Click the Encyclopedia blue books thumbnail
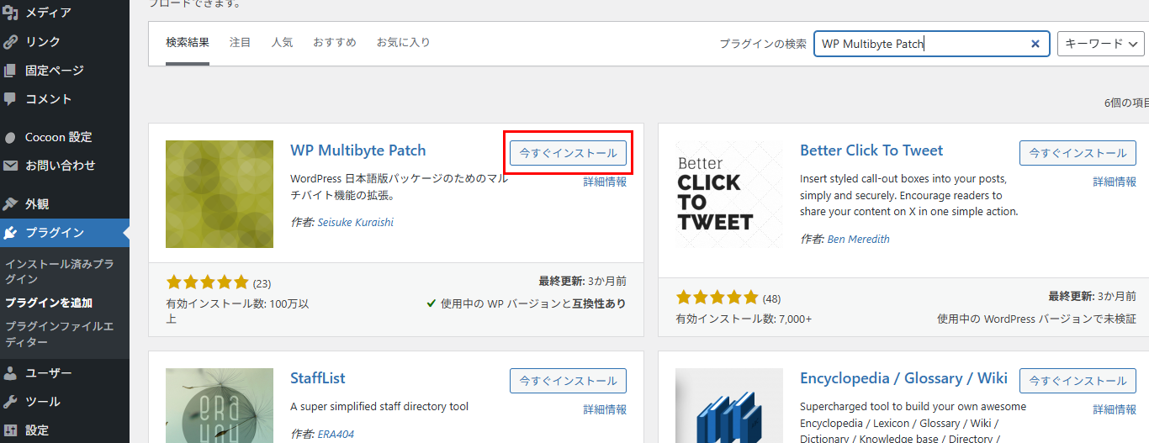 coord(729,405)
